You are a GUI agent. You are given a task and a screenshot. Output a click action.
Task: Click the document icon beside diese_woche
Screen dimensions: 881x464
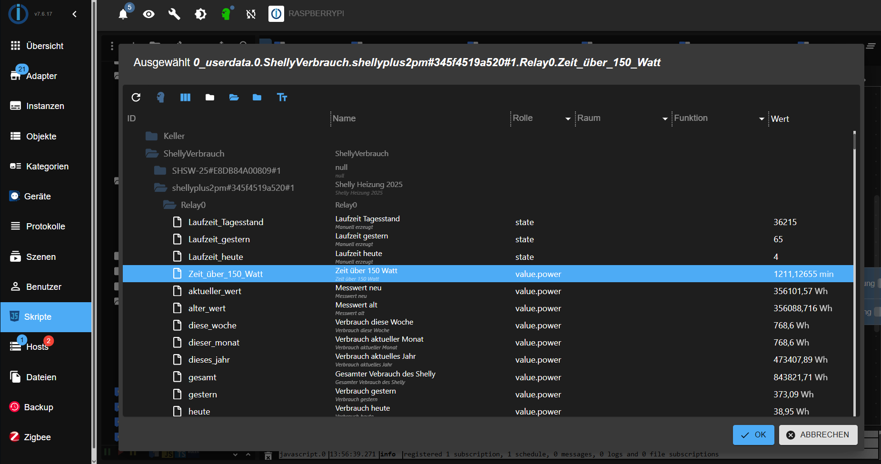[x=178, y=325]
